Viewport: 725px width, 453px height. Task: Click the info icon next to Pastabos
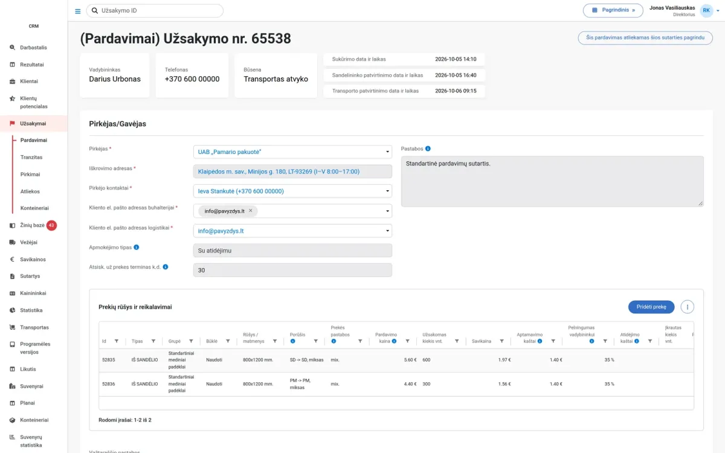[x=428, y=149]
